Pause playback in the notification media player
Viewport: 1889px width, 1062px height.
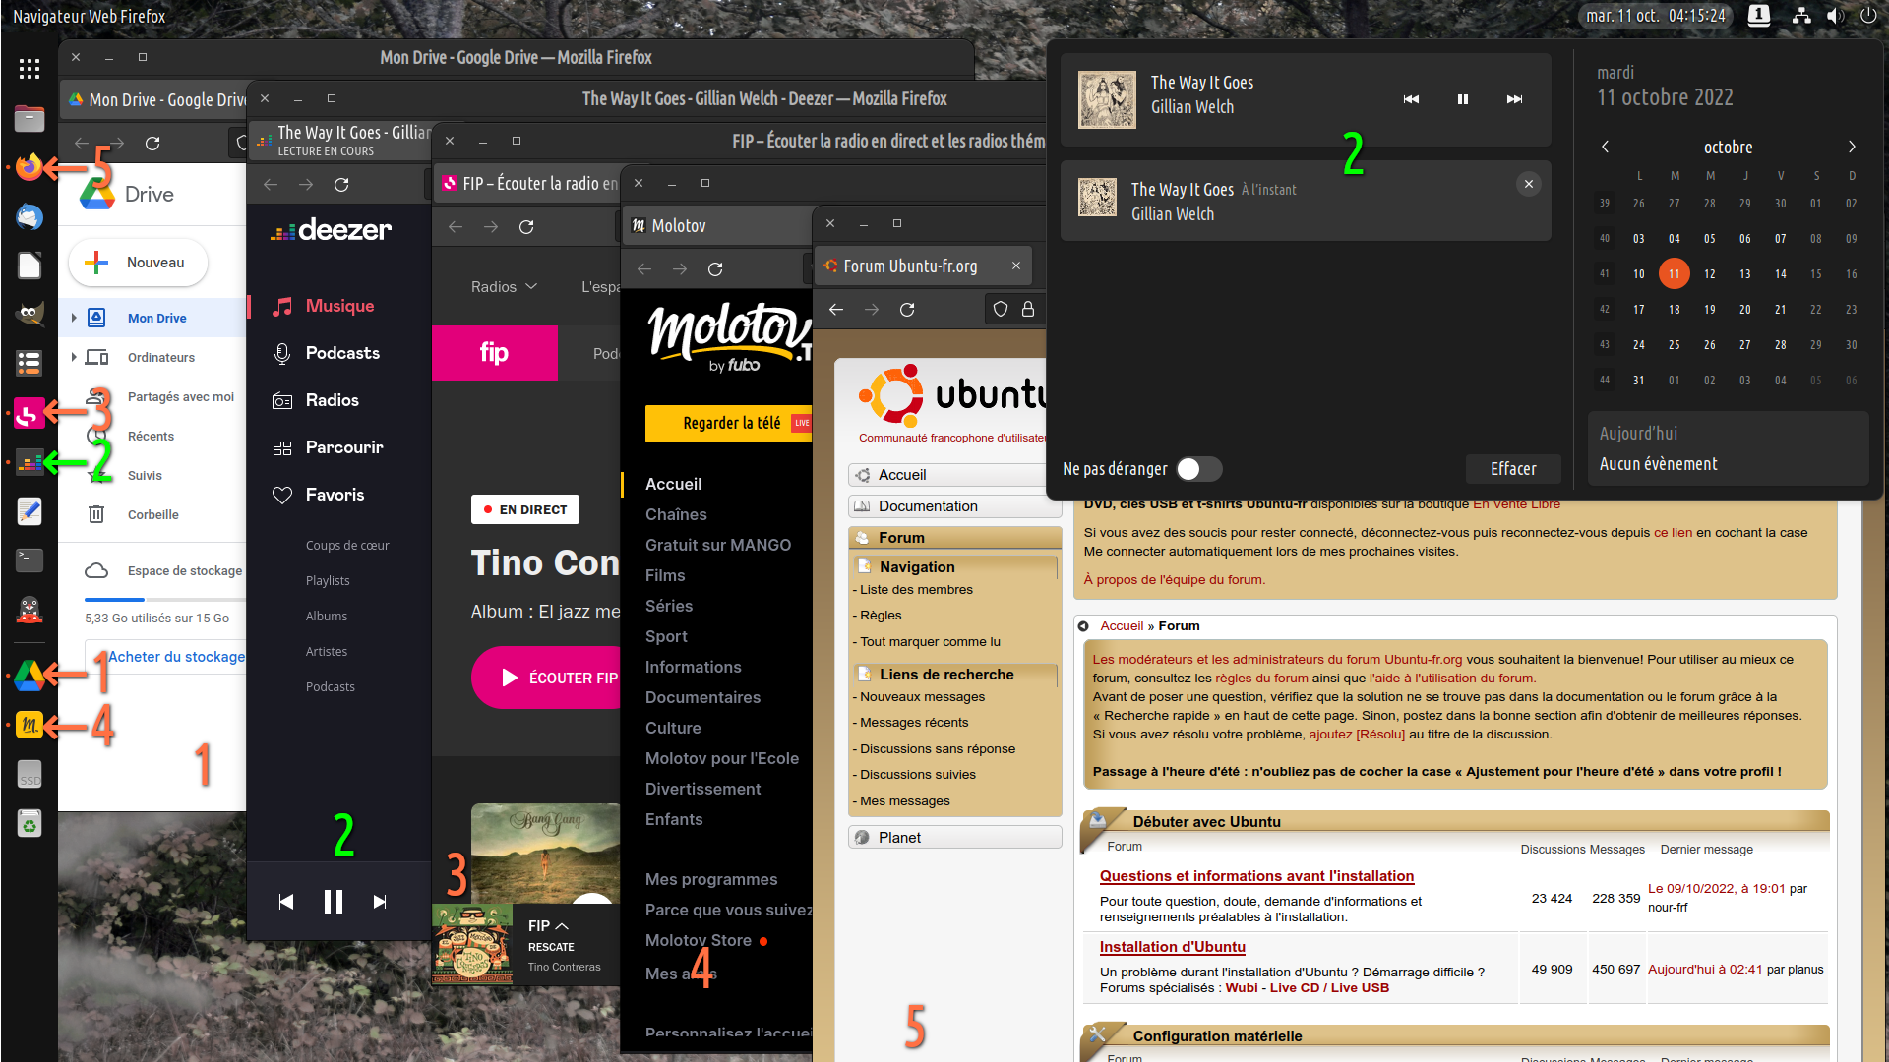(x=1463, y=99)
